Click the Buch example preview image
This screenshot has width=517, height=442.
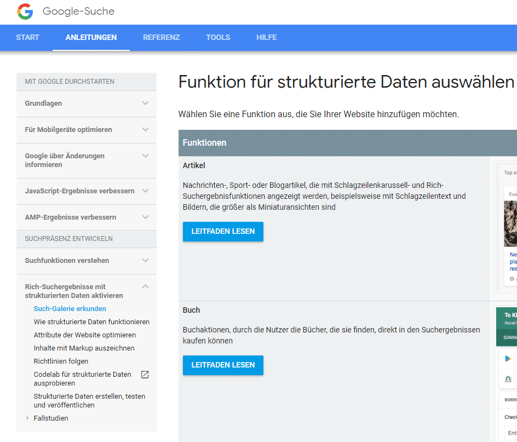tap(507, 375)
